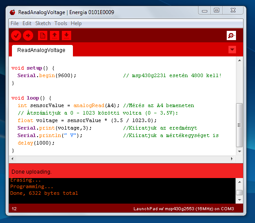Open the File menu
This screenshot has height=223, width=255.
tap(15, 23)
